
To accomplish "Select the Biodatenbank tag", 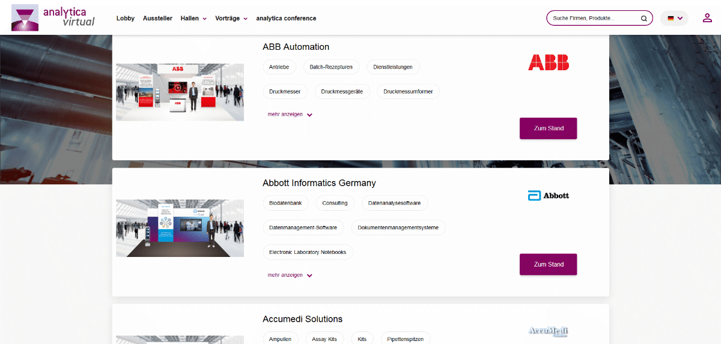I will pos(286,203).
